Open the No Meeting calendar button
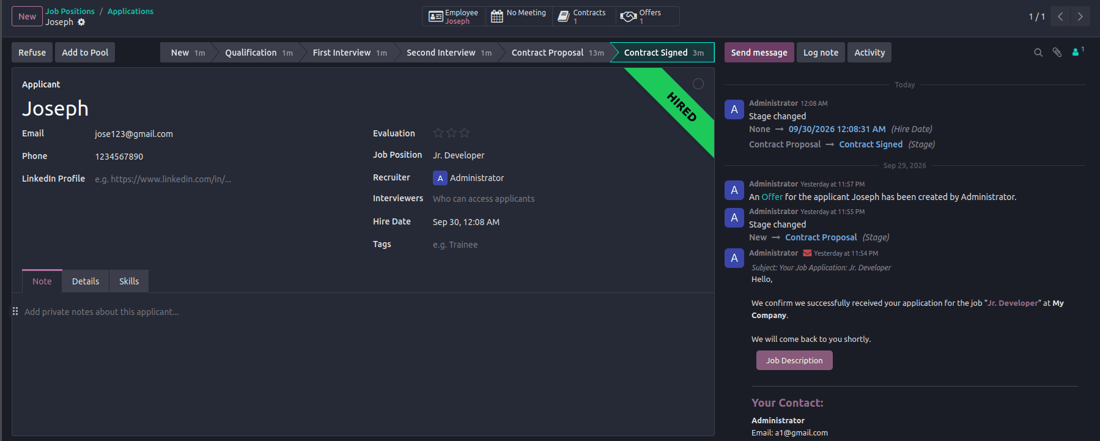This screenshot has width=1100, height=441. (x=519, y=17)
